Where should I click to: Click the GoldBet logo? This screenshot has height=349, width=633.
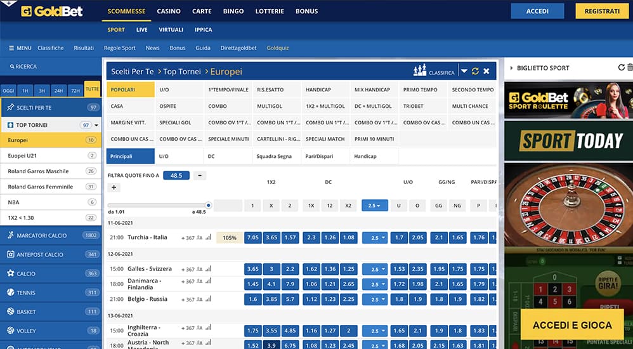[51, 11]
